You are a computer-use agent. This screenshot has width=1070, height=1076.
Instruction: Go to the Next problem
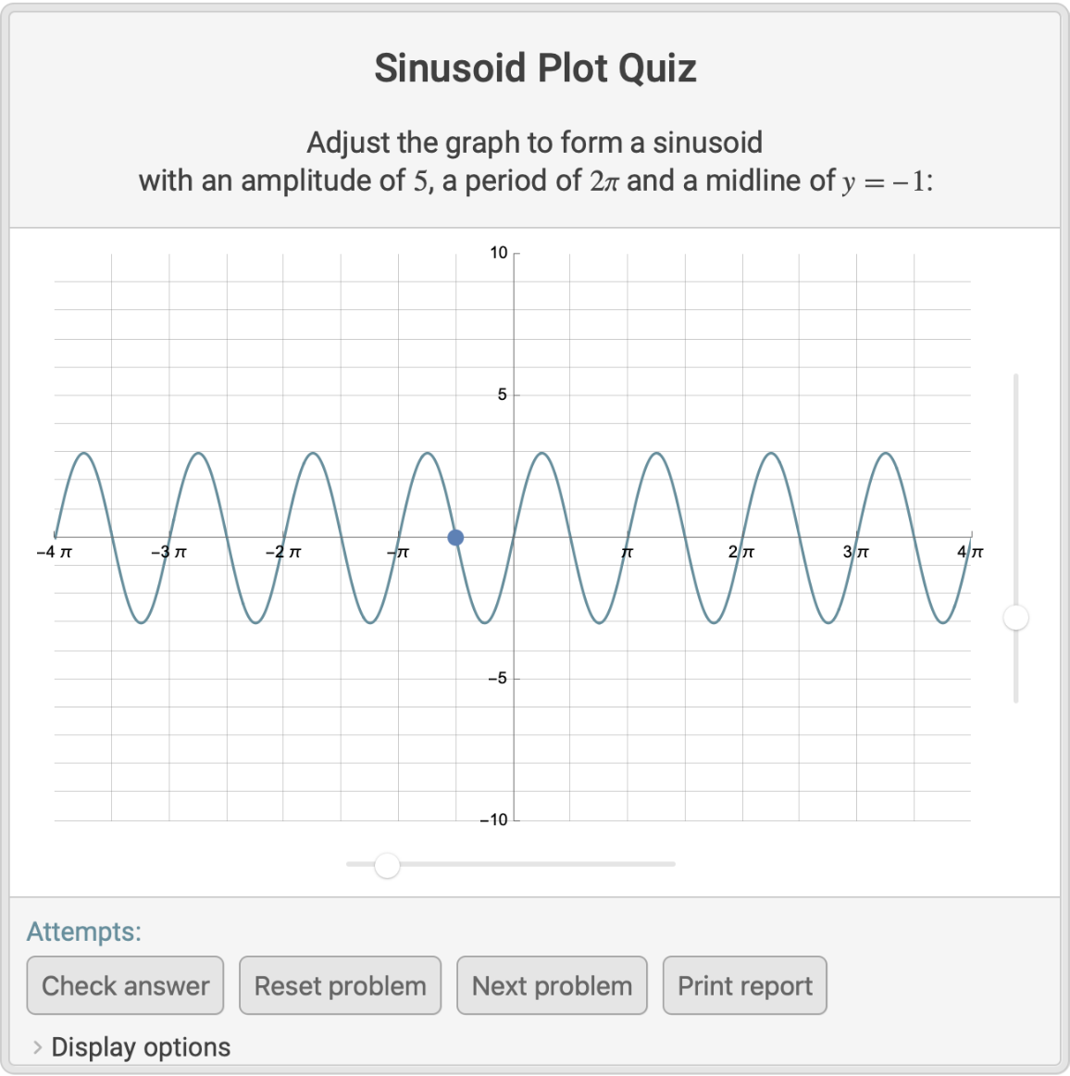552,985
